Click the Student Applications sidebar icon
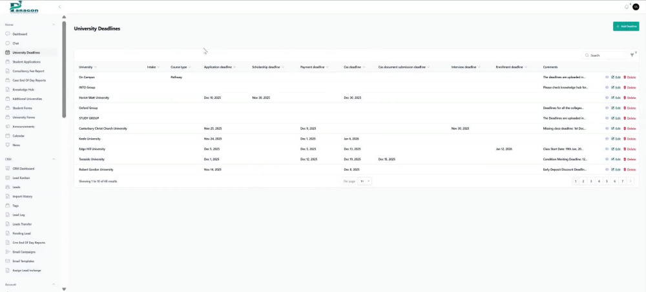646x292 pixels. 7,62
